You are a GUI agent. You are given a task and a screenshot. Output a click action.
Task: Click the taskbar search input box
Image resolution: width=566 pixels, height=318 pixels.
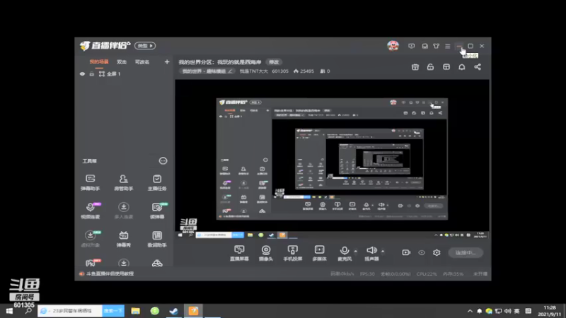(70, 311)
